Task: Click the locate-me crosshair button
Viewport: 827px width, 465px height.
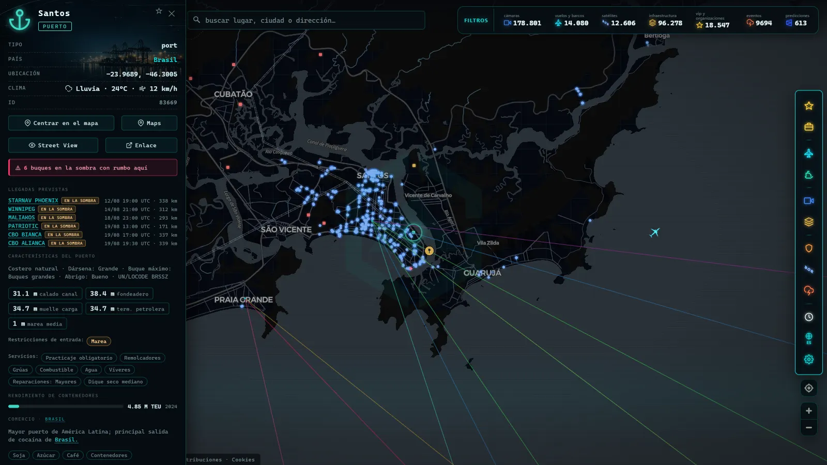Action: tap(809, 388)
